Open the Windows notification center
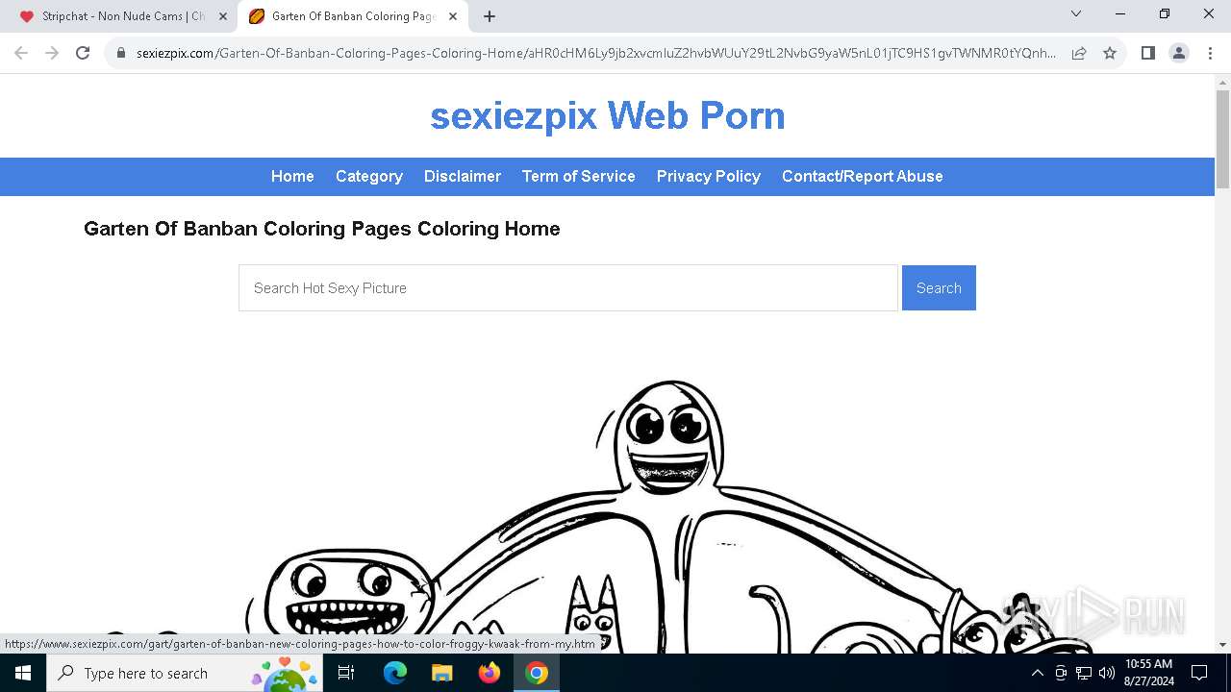Image resolution: width=1231 pixels, height=692 pixels. tap(1199, 673)
